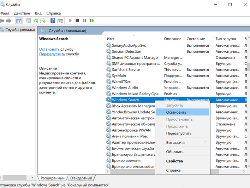Select the Surfshark Service row
250x188 pixels.
tap(126, 70)
